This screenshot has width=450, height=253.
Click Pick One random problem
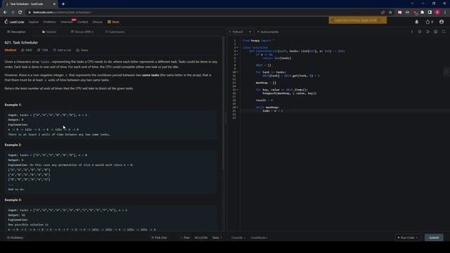159,238
